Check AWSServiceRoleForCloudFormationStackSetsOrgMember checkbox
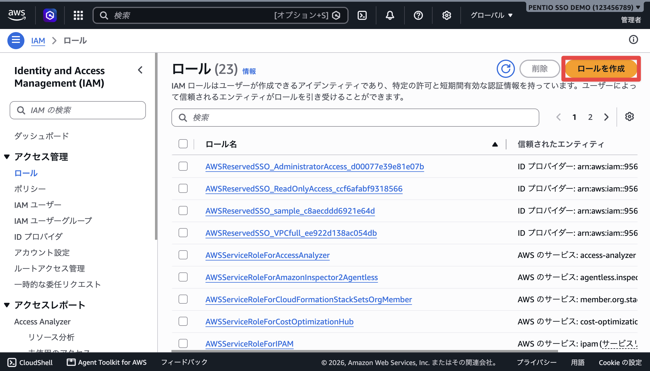Image resolution: width=650 pixels, height=371 pixels. click(x=183, y=299)
